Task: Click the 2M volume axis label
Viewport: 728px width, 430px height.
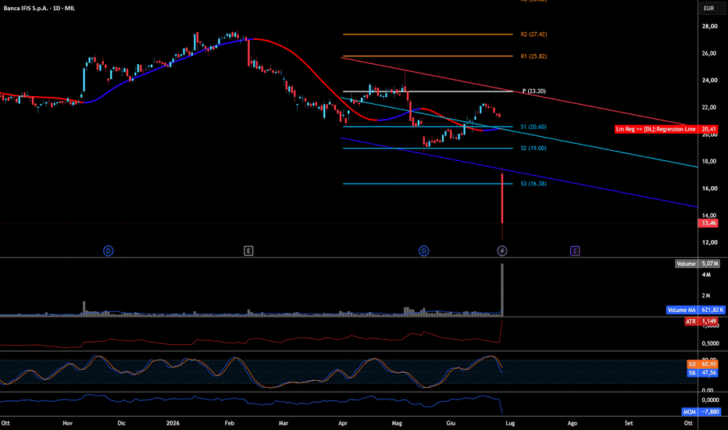Action: tap(706, 296)
